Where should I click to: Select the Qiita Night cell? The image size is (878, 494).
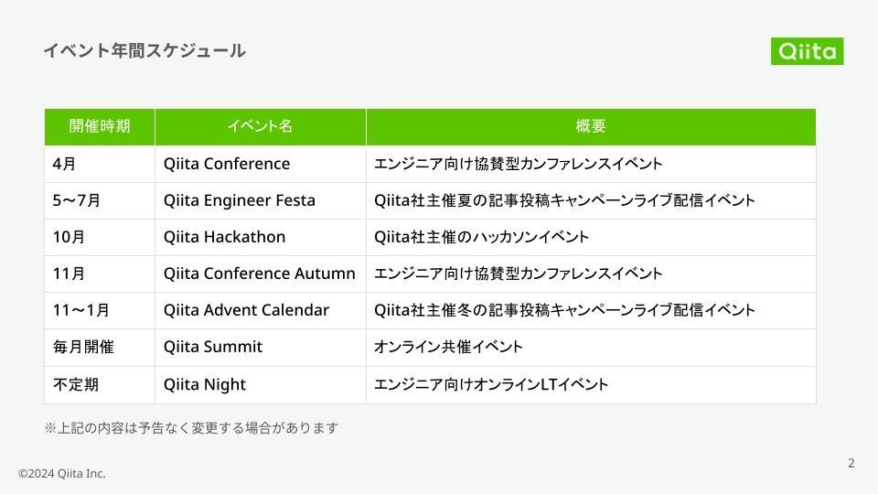205,384
